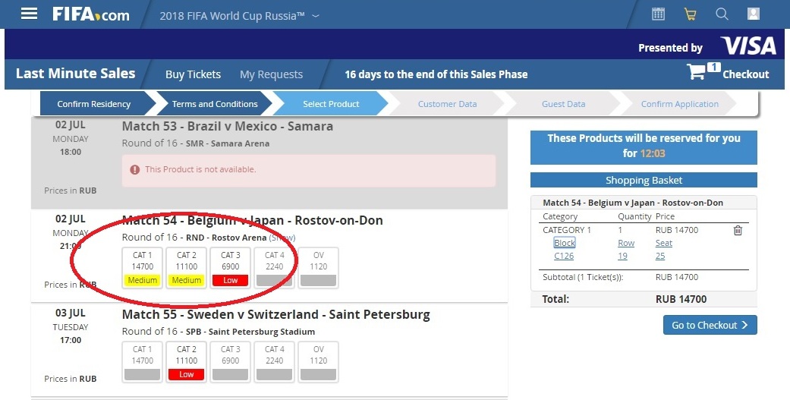Click '16 days to the end' notice
The height and width of the screenshot is (400, 790).
click(436, 74)
